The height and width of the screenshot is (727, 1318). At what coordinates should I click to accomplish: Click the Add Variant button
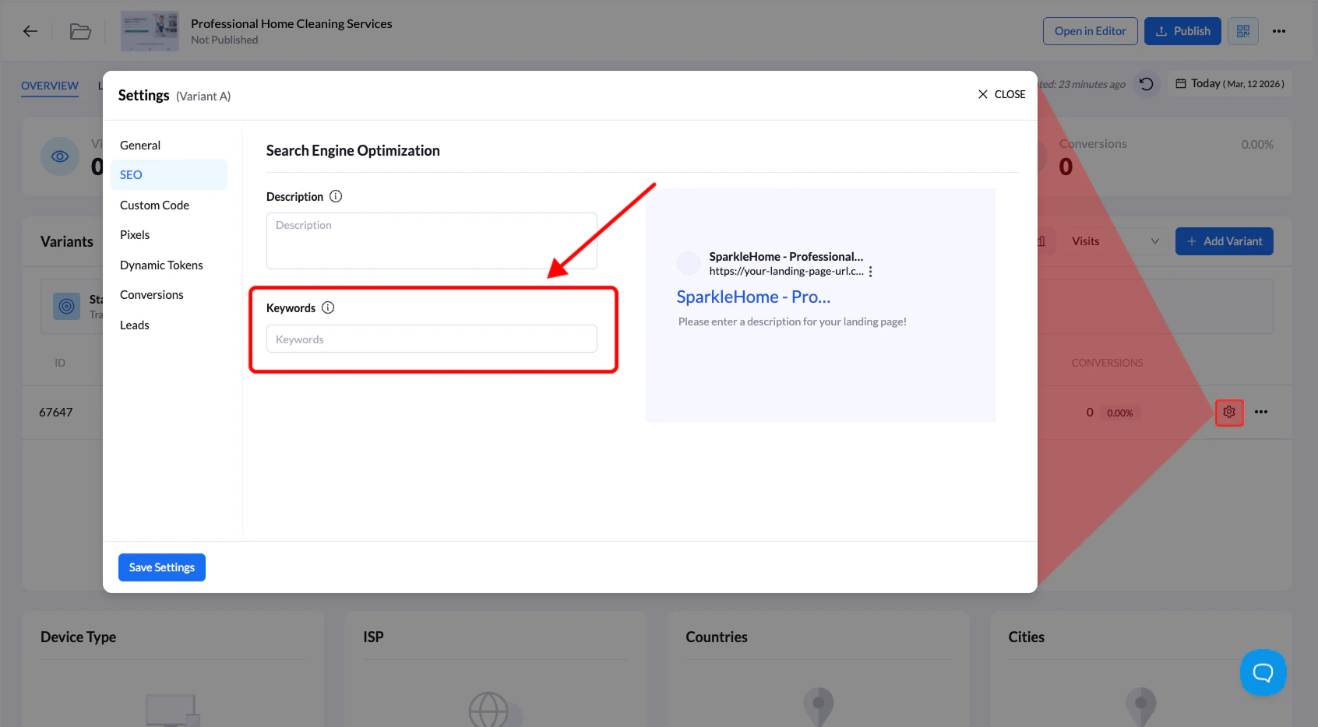pyautogui.click(x=1224, y=241)
